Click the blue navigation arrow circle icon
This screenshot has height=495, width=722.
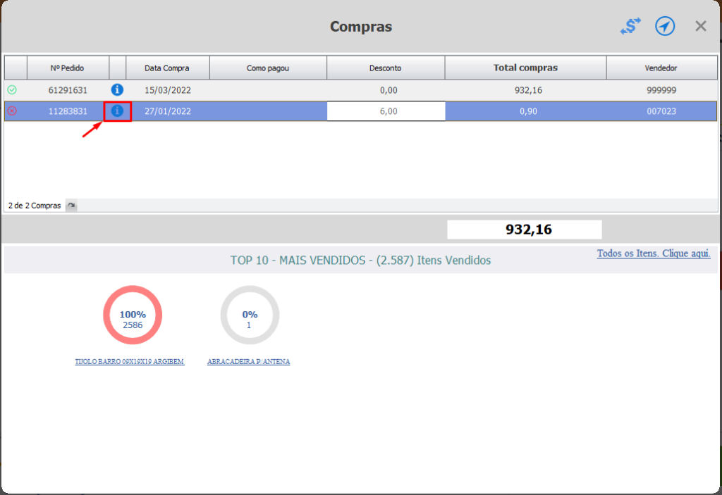click(x=665, y=26)
